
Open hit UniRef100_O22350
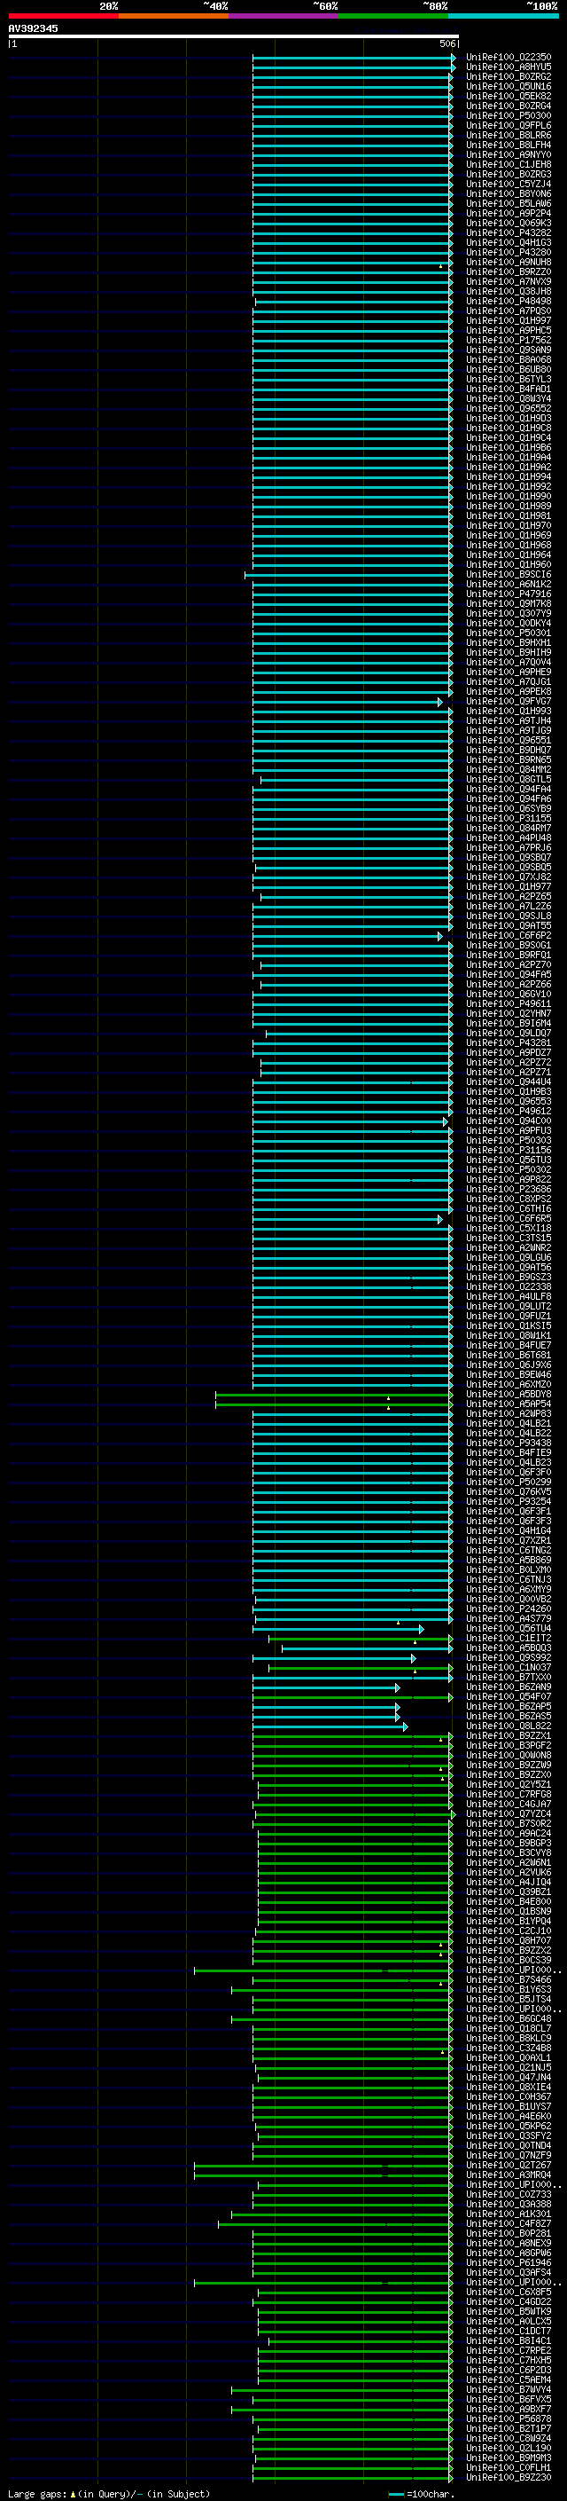pos(508,58)
